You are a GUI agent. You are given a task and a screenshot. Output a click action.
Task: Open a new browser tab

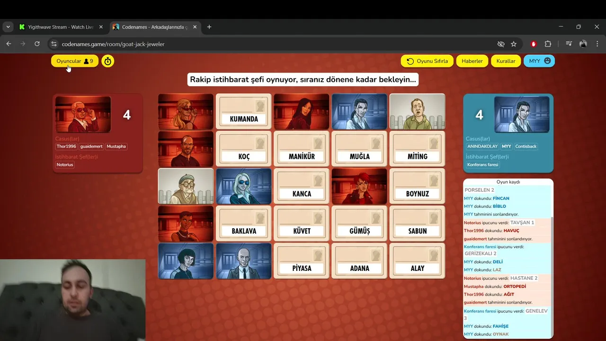click(209, 27)
